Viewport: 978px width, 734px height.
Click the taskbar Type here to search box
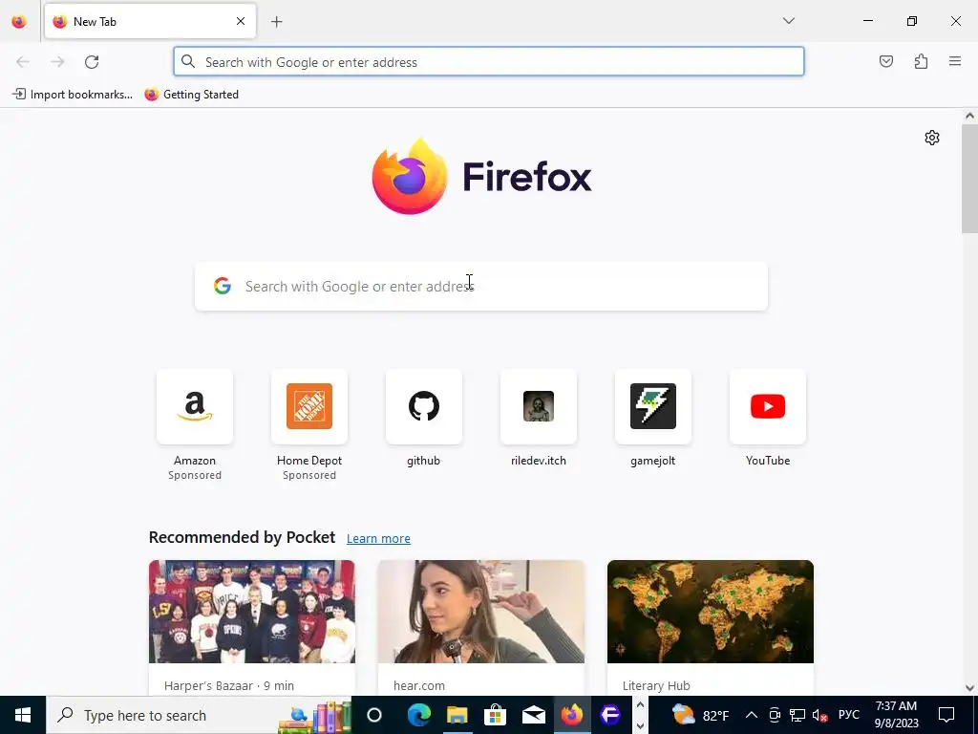click(x=199, y=715)
